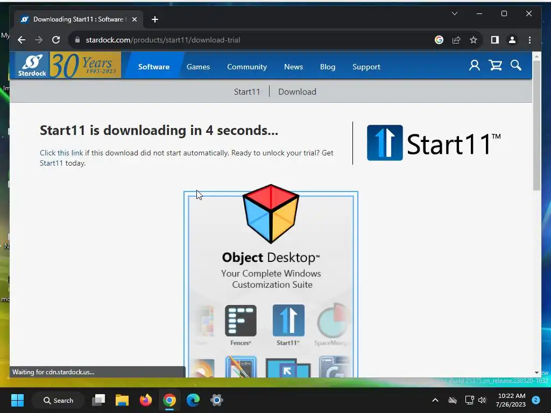Open the Community menu
This screenshot has height=413, width=551.
coord(246,67)
